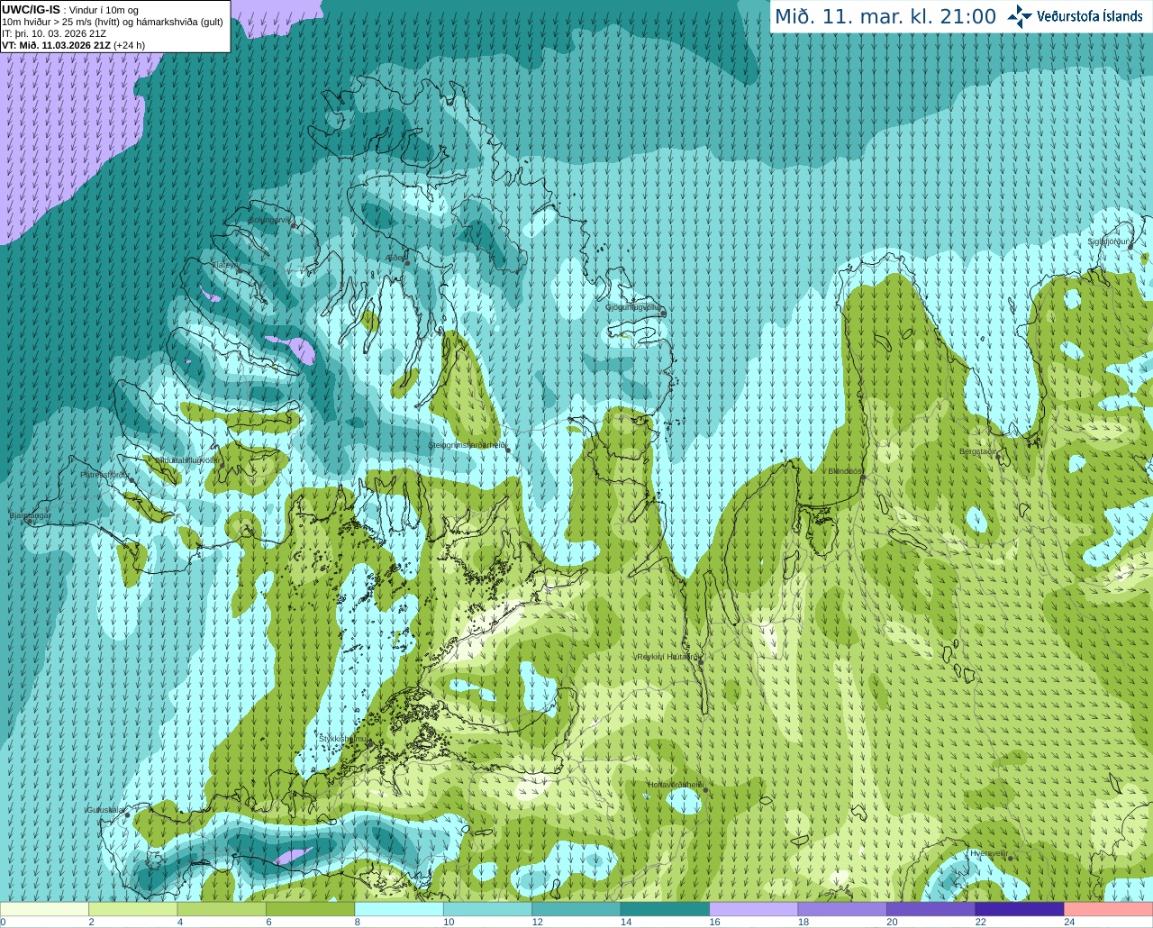Click the Veðurstofa Íslands name text
The height and width of the screenshot is (928, 1153).
click(1090, 16)
